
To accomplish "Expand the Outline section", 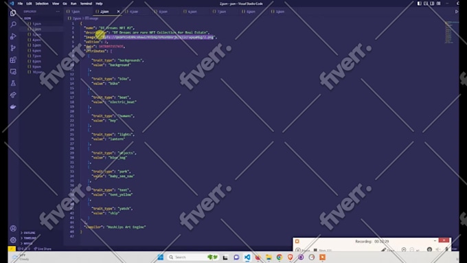I will tap(29, 233).
